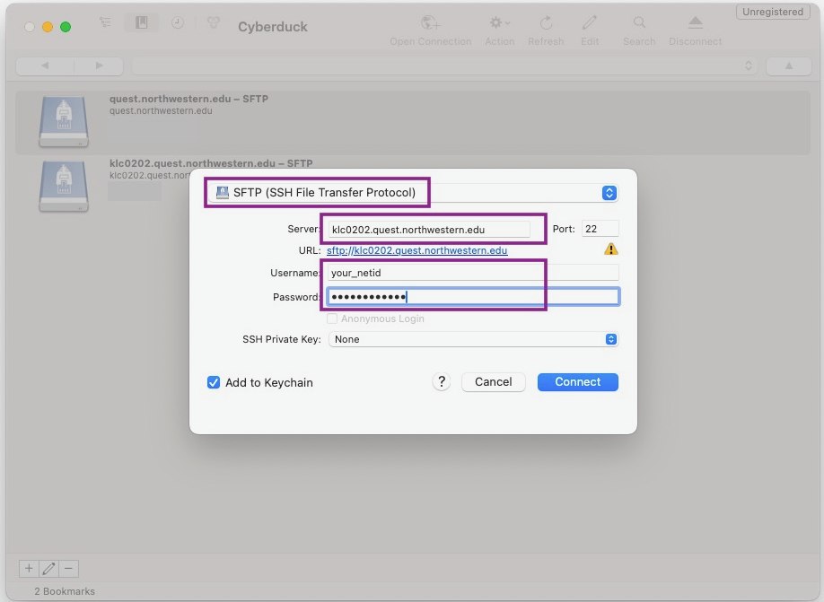Open the SFTP protocol dropdown
The height and width of the screenshot is (602, 824).
coord(412,193)
